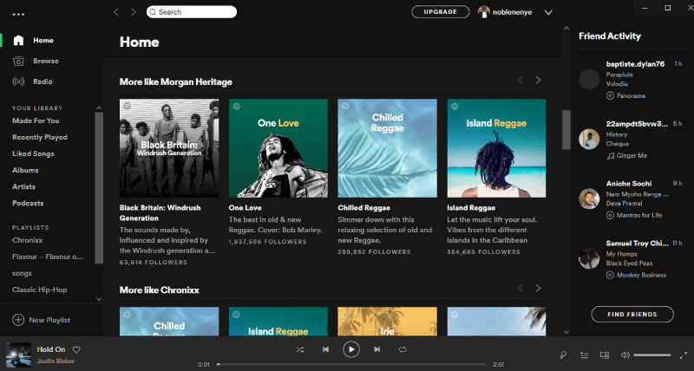Open Artists in library

(x=23, y=186)
